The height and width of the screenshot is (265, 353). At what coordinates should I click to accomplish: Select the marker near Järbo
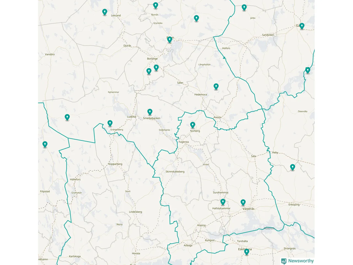pyautogui.click(x=244, y=8)
